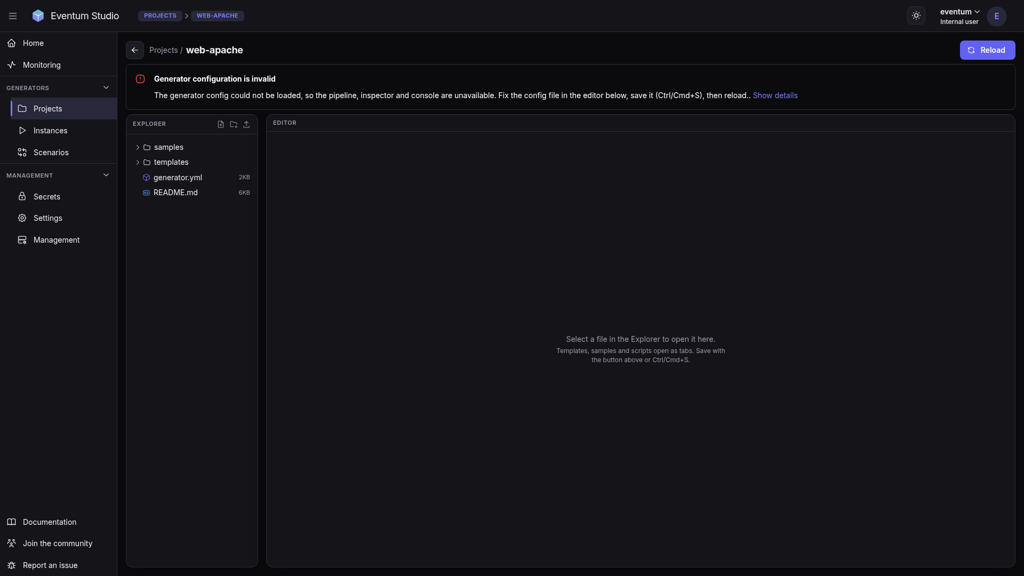Image resolution: width=1024 pixels, height=576 pixels.
Task: Open Join the community link
Action: pyautogui.click(x=58, y=543)
